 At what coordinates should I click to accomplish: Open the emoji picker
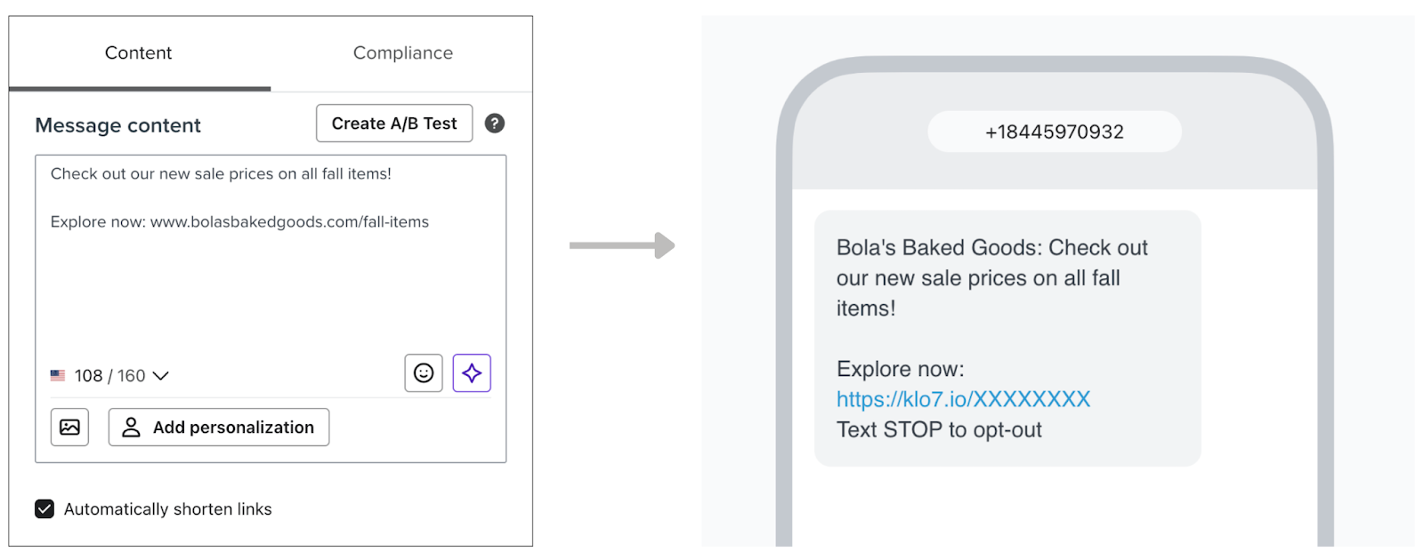pos(423,373)
